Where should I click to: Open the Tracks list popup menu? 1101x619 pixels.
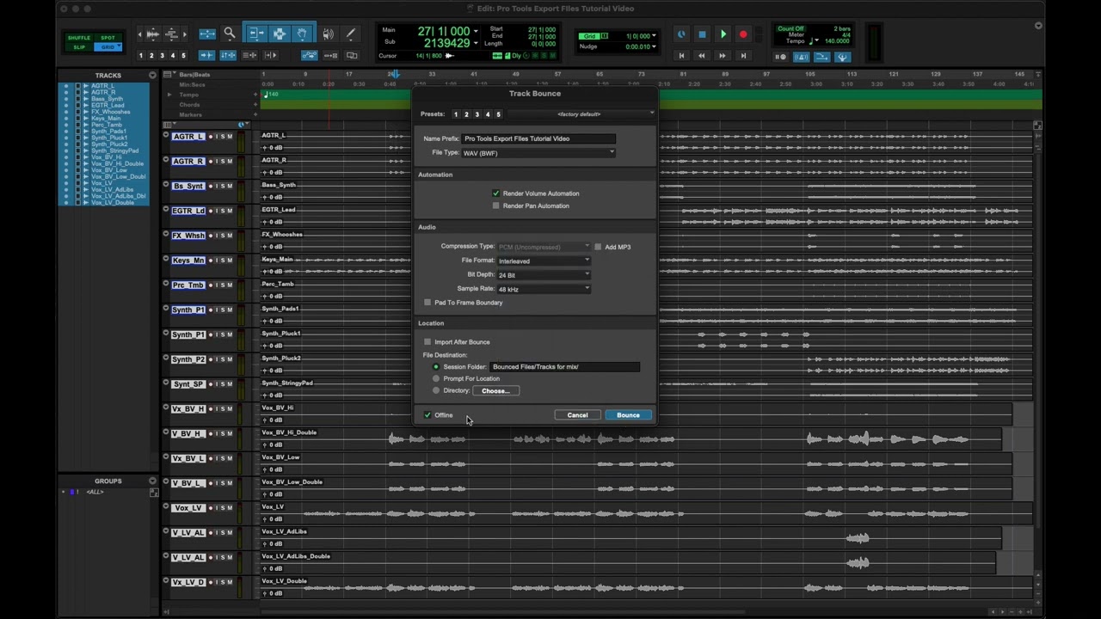tap(152, 76)
